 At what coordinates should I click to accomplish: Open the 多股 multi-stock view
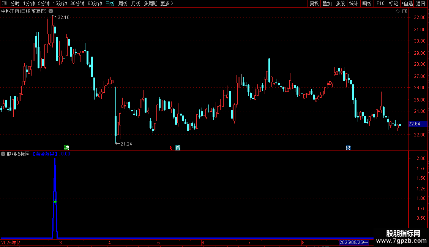pos(340,3)
